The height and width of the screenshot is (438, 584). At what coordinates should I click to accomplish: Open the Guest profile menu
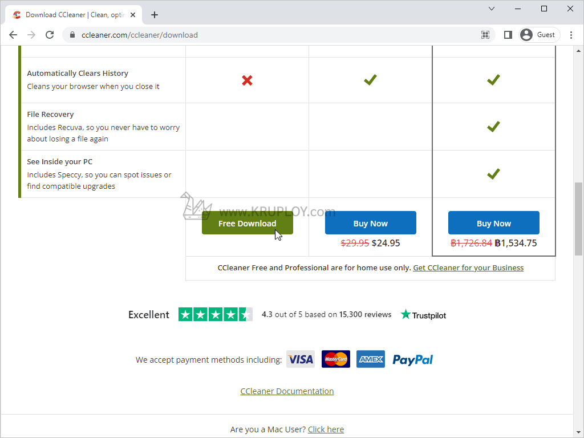pos(540,35)
